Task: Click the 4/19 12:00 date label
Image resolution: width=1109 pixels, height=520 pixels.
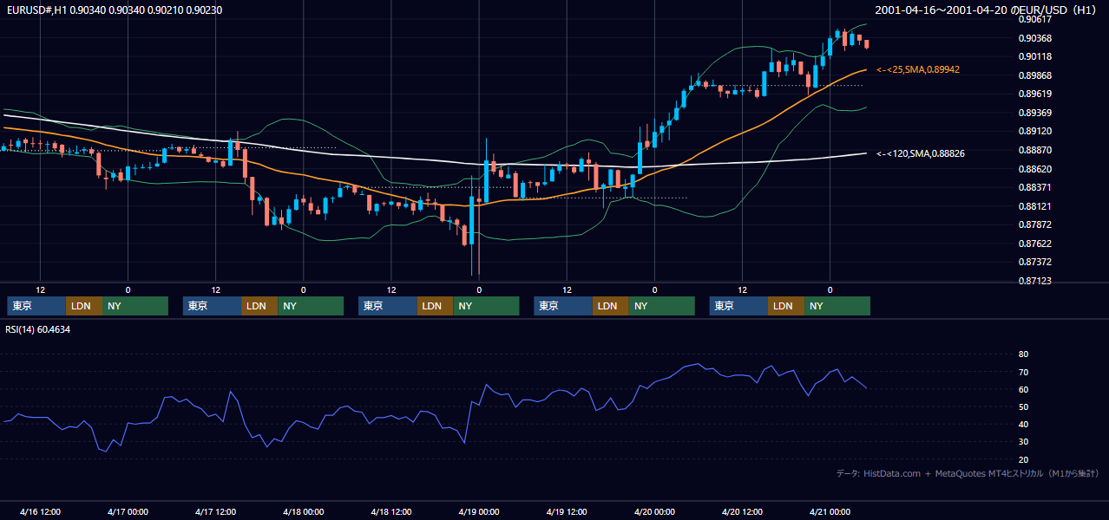Action: point(566,511)
